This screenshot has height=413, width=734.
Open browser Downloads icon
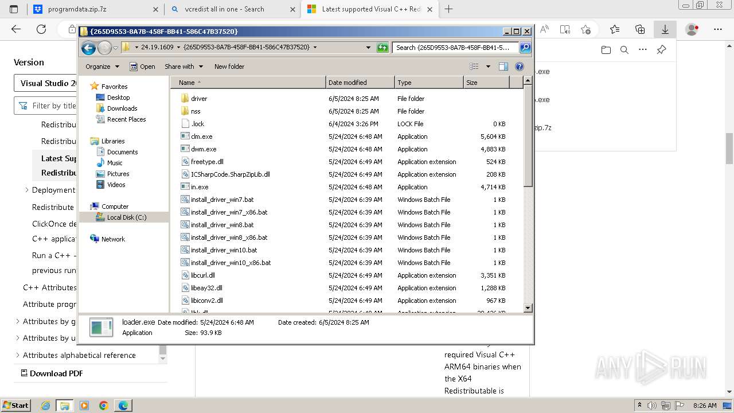[x=665, y=29]
